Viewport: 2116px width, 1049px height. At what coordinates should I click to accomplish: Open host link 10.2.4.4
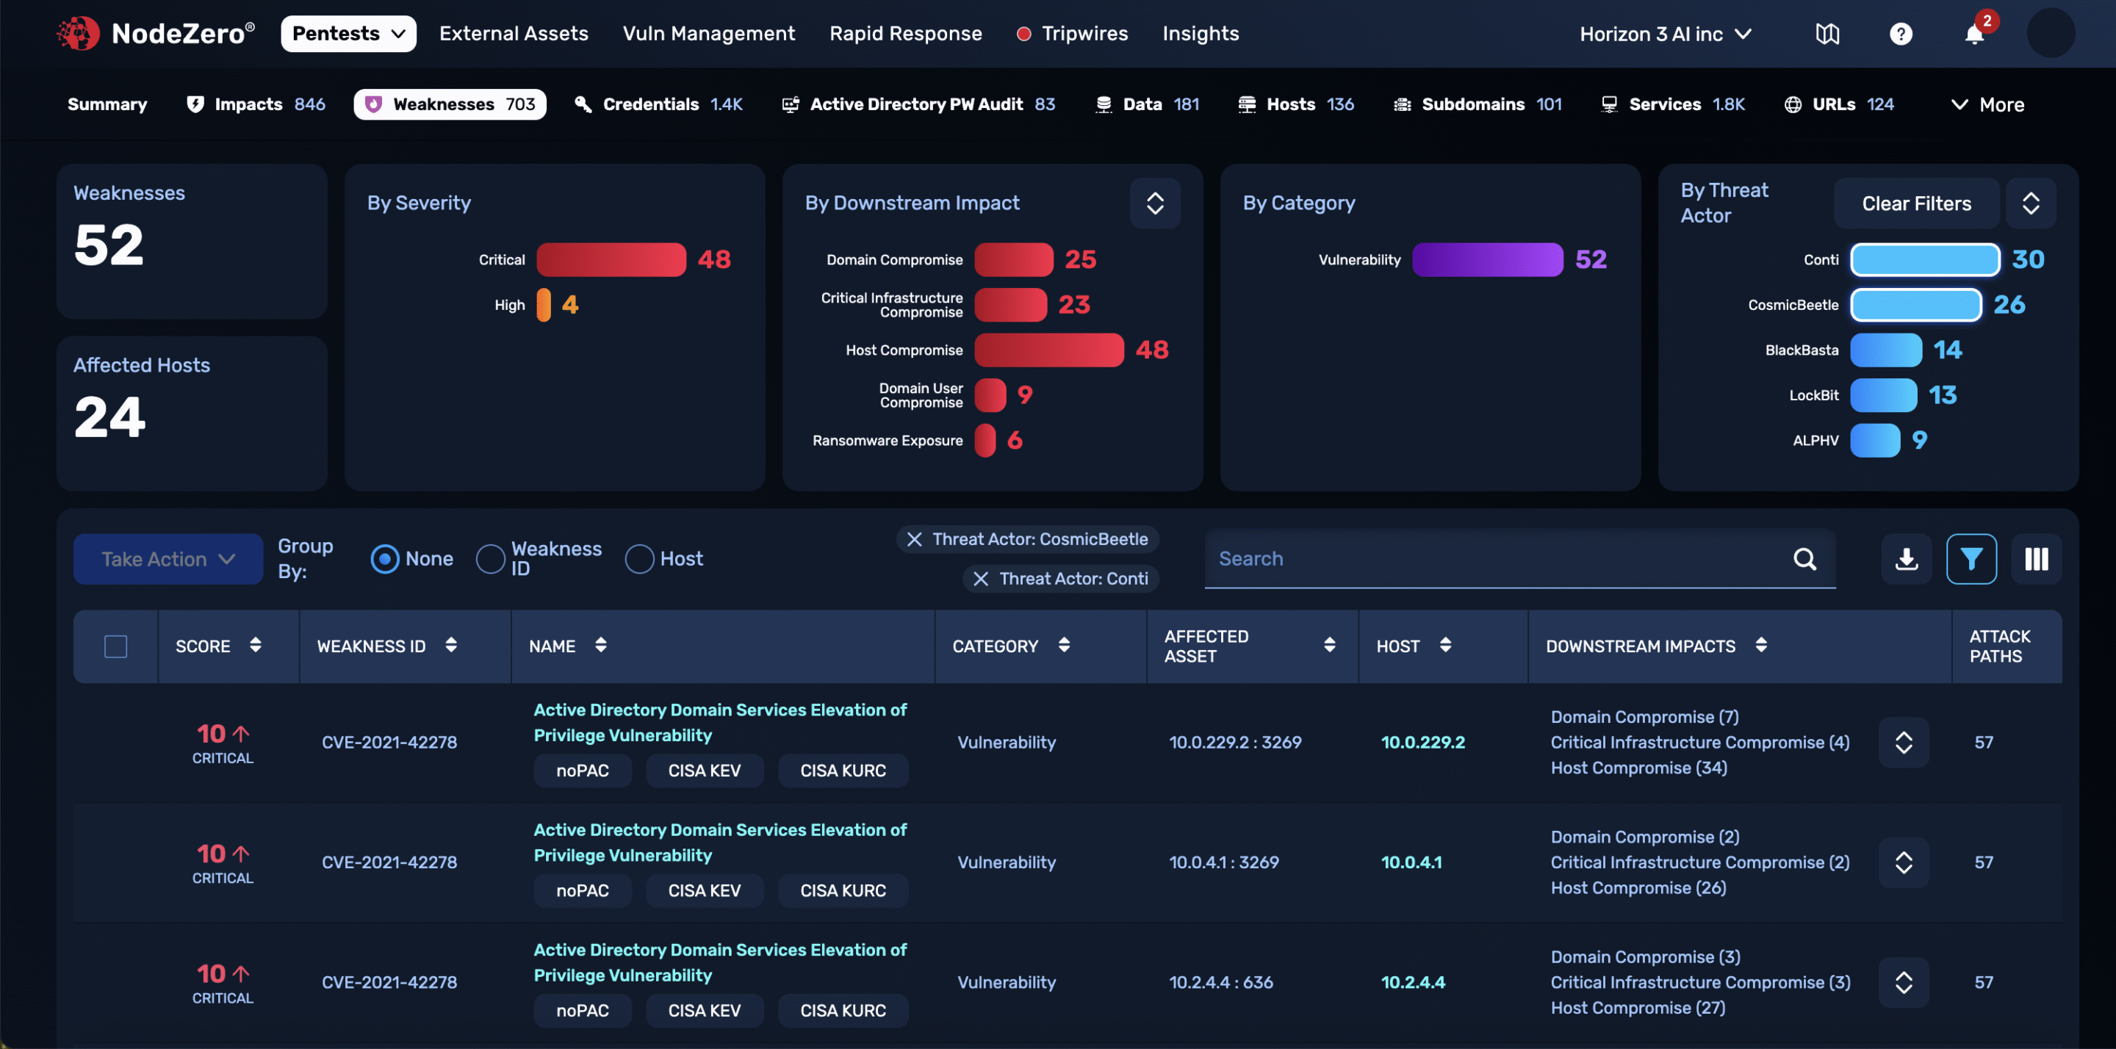point(1412,982)
